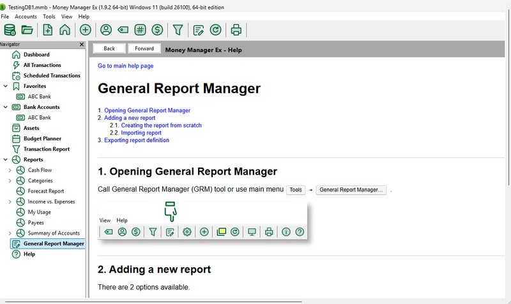Click the Transaction Report filter icon
This screenshot has height=304, width=511.
[178, 30]
